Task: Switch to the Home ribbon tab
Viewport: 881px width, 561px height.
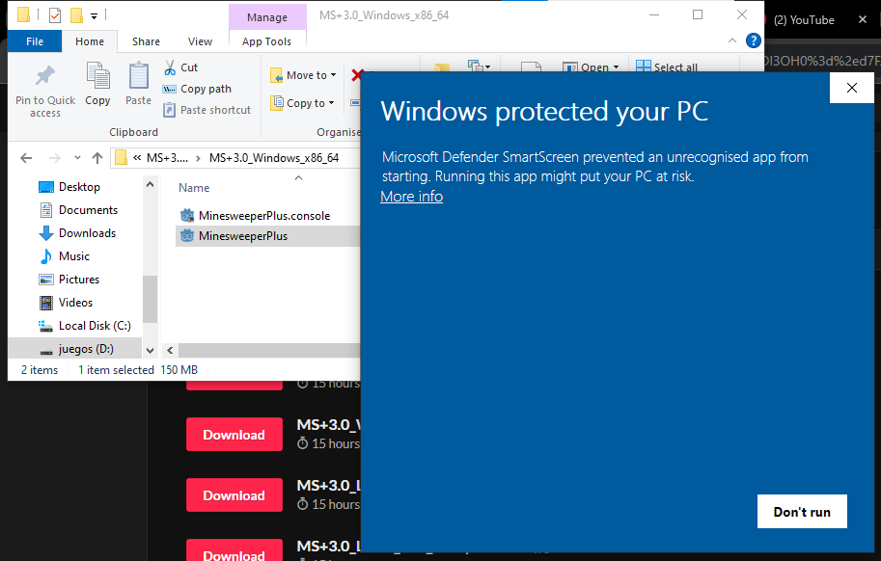Action: [x=90, y=41]
